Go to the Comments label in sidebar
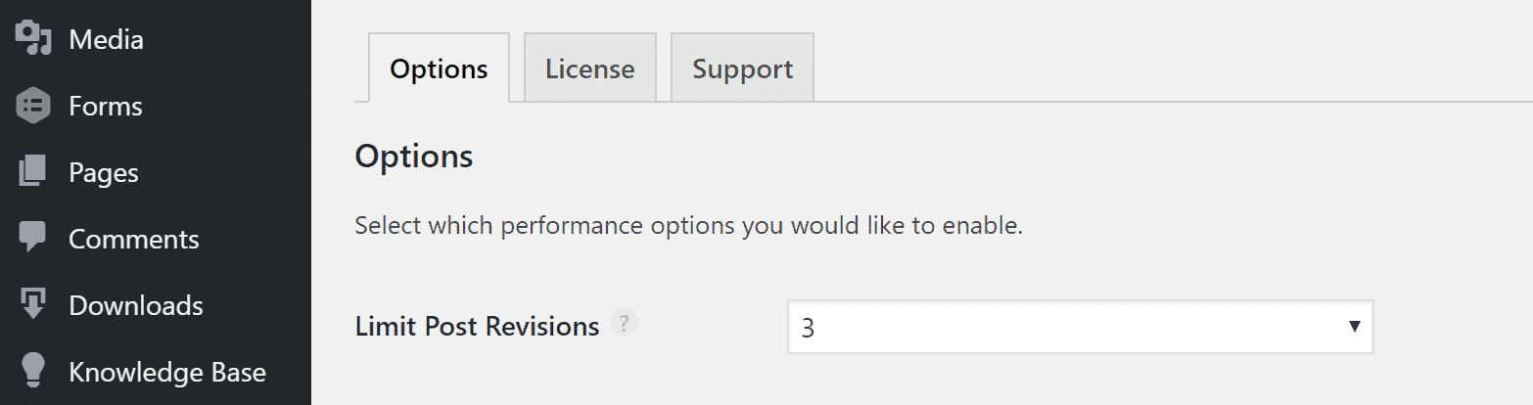Viewport: 1533px width, 405px height. coord(133,239)
